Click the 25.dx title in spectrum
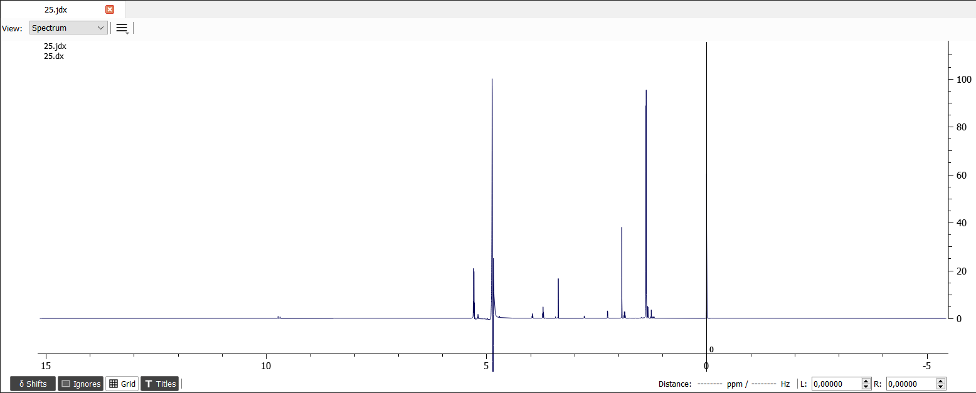 click(x=53, y=56)
